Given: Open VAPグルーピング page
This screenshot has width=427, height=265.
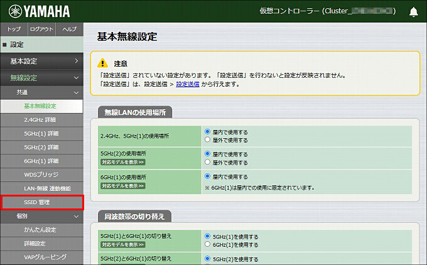Looking at the screenshot, I should click(x=42, y=257).
